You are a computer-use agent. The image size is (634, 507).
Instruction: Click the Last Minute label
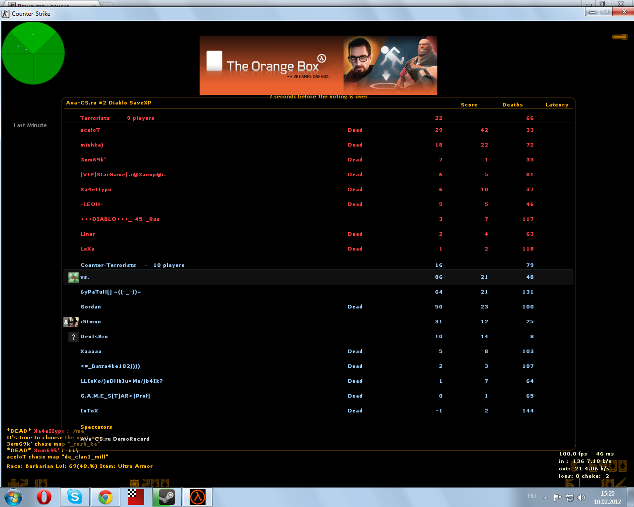[x=30, y=125]
